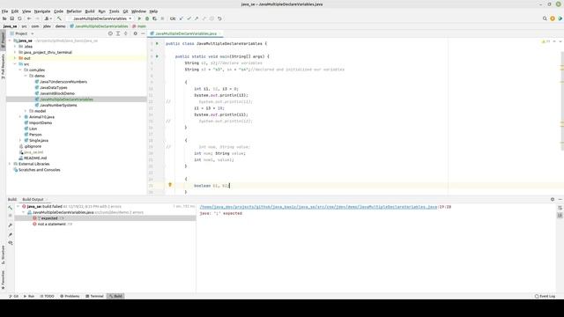This screenshot has width=564, height=317.
Task: Run JavaMultipleDeclareVariables with the green play icon
Action: pos(139,18)
